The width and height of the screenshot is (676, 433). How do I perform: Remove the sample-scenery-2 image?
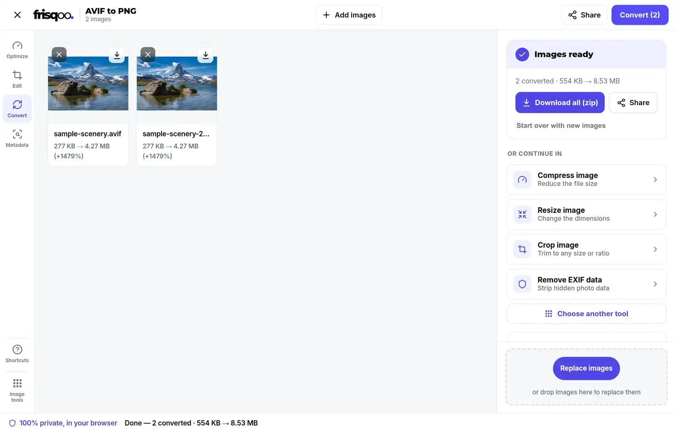coord(148,54)
